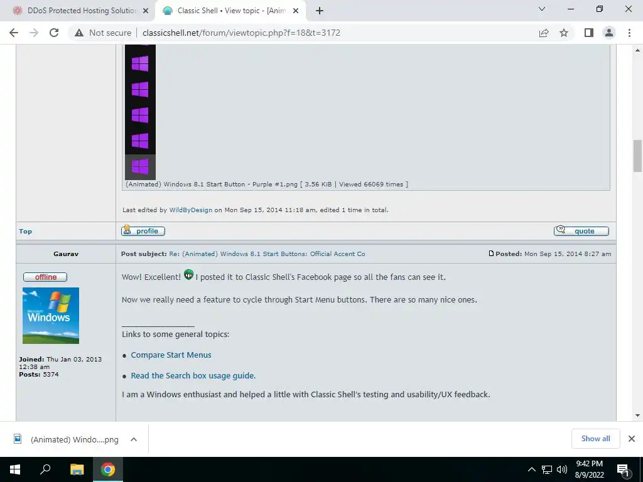Screen dimensions: 643x482
Task: Click the Chrome taskbar icon
Action: click(108, 469)
